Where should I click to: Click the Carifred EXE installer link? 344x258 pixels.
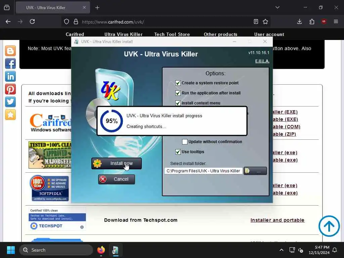click(x=285, y=112)
